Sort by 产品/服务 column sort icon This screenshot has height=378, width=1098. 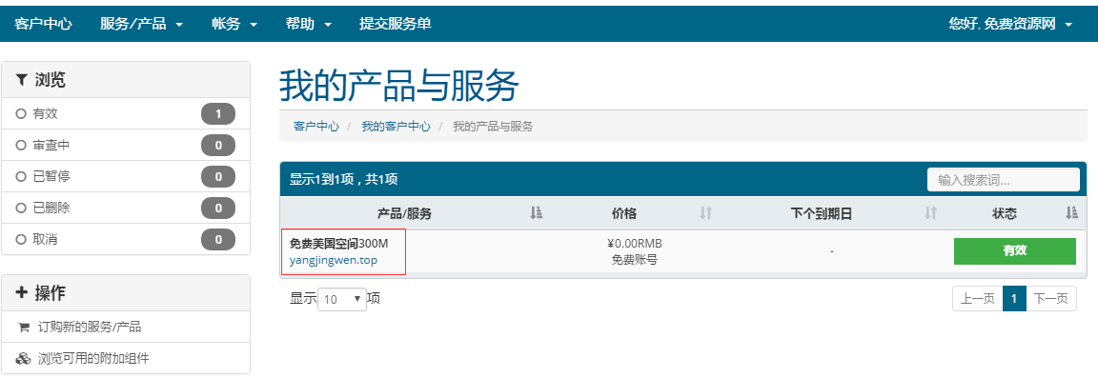537,213
